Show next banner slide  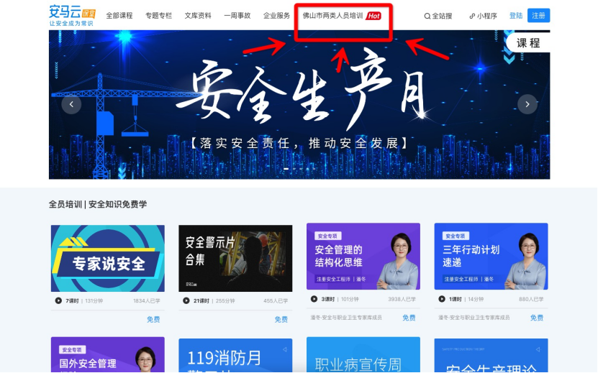[527, 104]
